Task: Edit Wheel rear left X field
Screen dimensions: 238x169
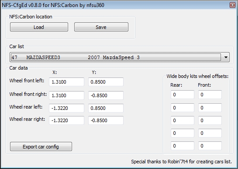Action: click(66, 108)
